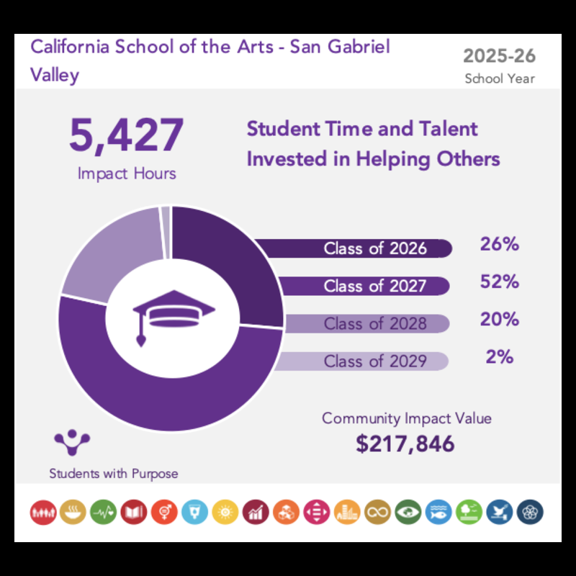Click the 5,427 Impact Hours figure
This screenshot has width=576, height=576.
point(127,136)
